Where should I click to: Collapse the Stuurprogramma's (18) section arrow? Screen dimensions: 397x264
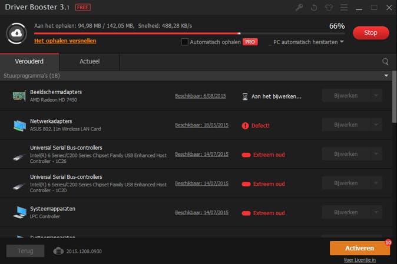pos(386,75)
